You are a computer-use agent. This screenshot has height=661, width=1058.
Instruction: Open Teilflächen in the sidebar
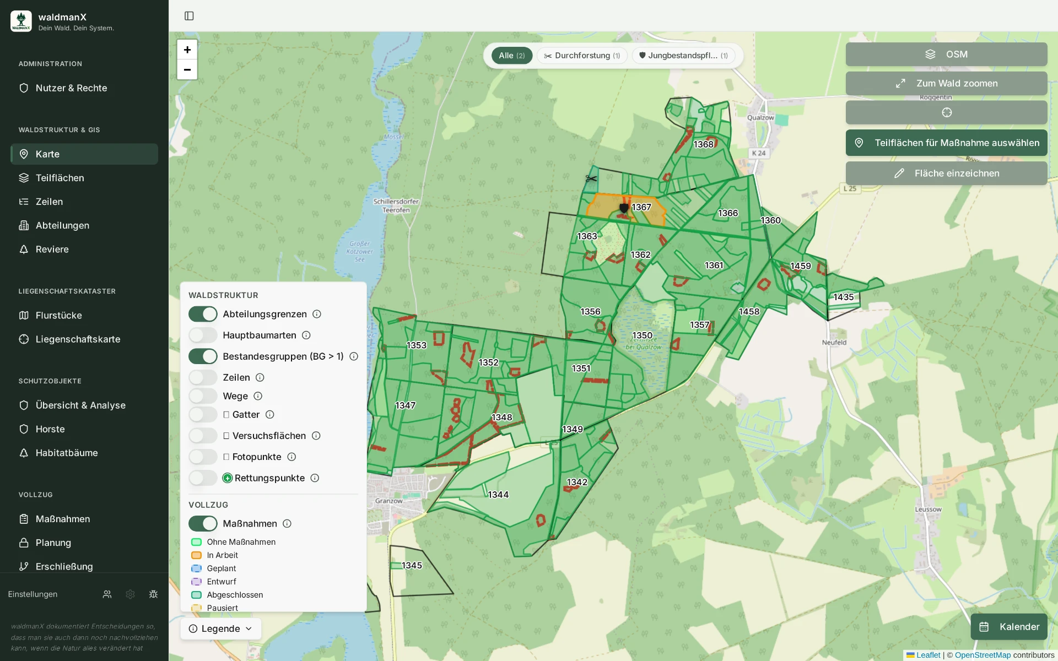(x=84, y=178)
